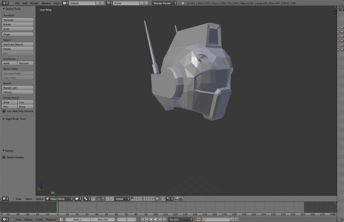
Task: Click Remove keyframe button
Action: [x=26, y=63]
